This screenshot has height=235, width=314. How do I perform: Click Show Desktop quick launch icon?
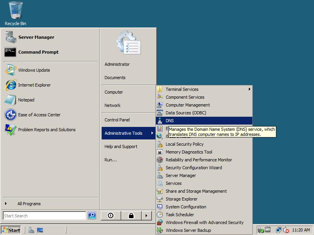pos(40,230)
